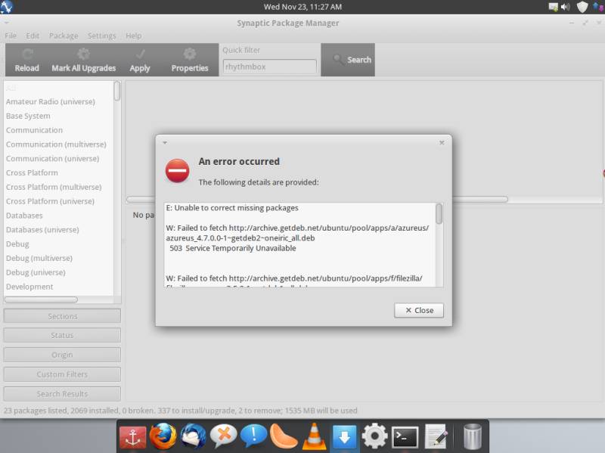Open the Package menu
Viewport: 605px width, 453px height.
[64, 36]
